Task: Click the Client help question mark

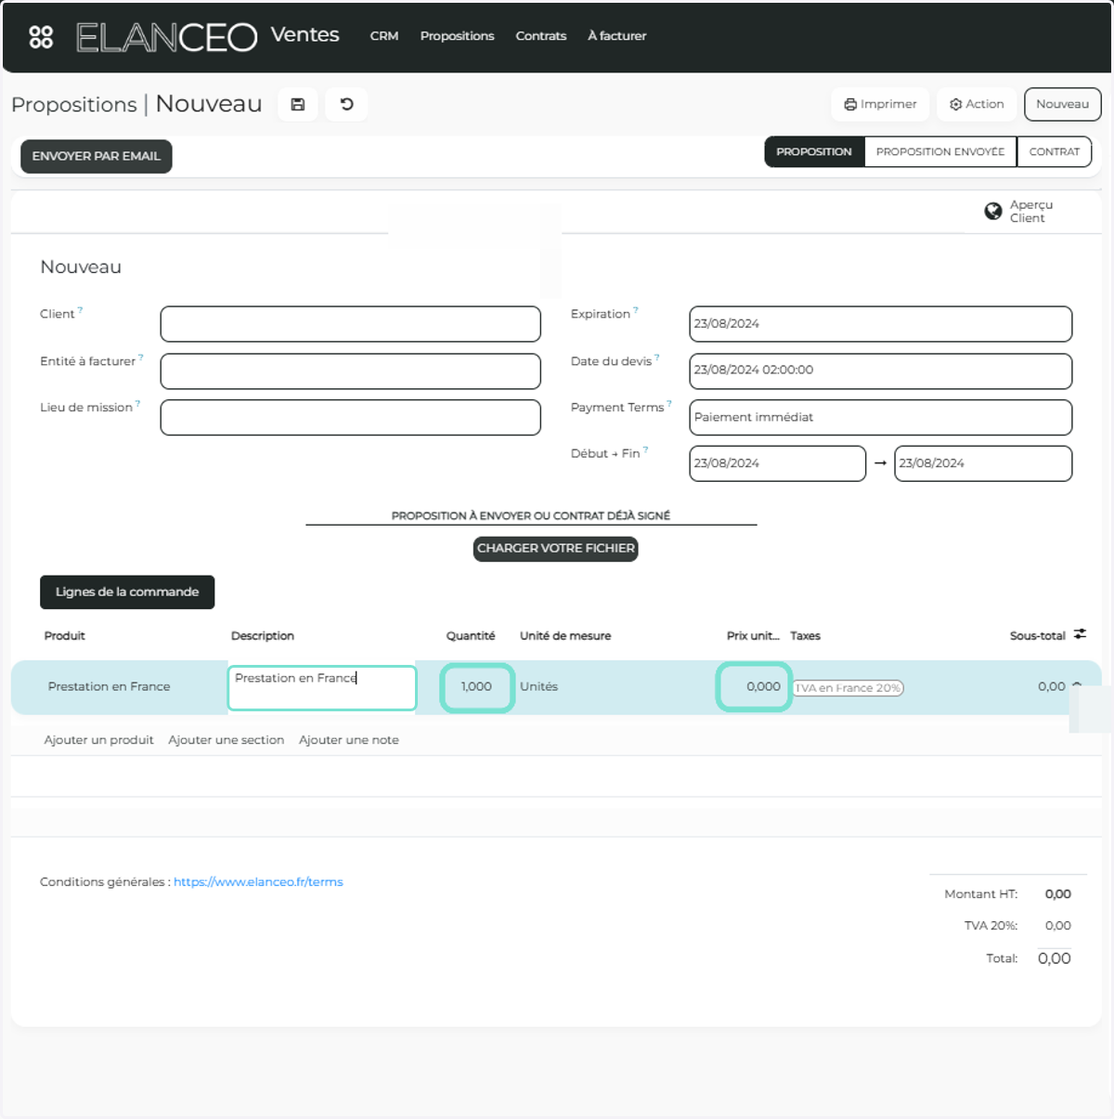Action: point(80,310)
